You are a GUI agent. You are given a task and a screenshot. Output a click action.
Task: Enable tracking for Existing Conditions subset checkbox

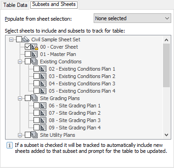coord(28,62)
